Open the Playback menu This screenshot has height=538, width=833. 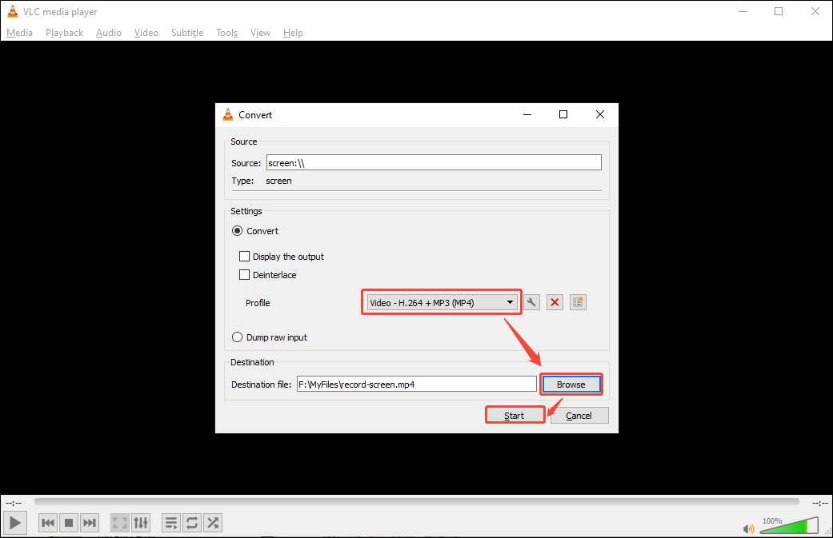tap(64, 32)
